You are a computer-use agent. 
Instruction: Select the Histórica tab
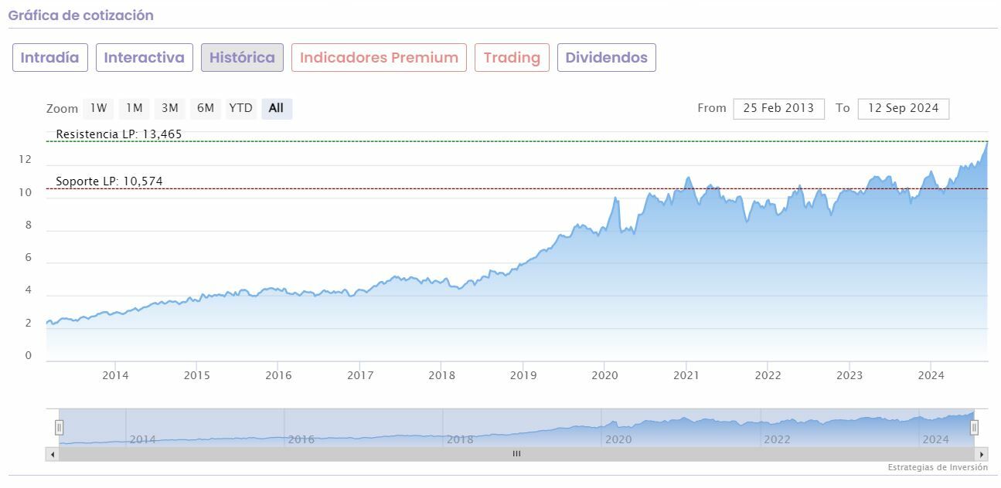[x=242, y=58]
